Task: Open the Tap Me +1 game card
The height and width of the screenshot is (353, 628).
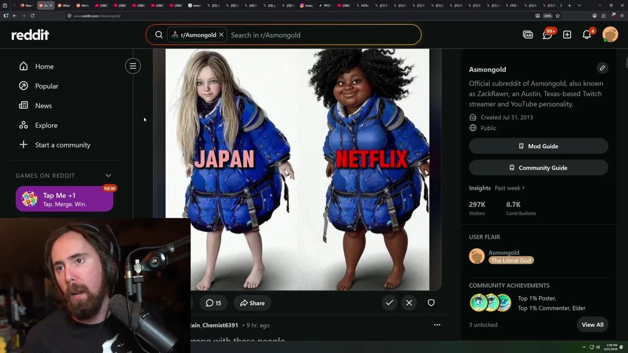Action: [64, 199]
